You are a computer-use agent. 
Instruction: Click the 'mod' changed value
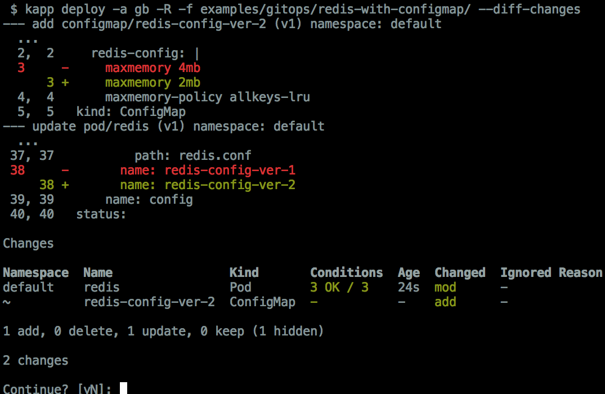click(445, 288)
